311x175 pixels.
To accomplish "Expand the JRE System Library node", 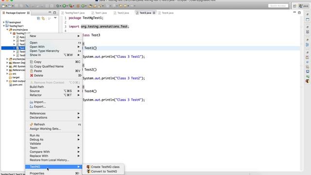I will [x=7, y=66].
